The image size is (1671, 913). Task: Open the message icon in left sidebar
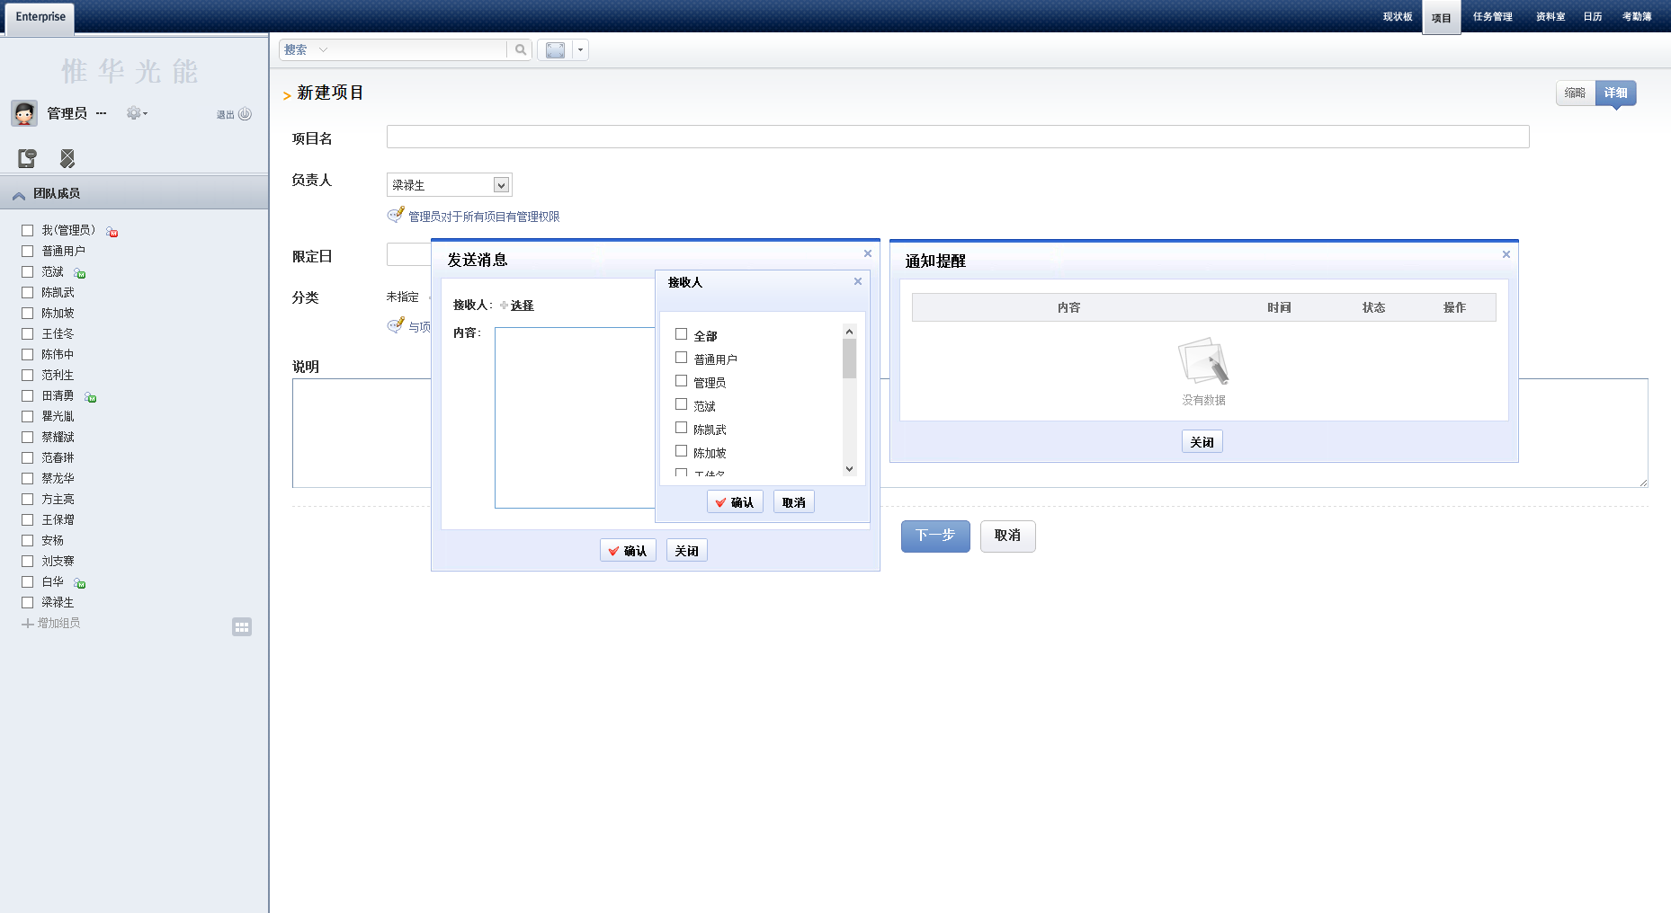[27, 159]
